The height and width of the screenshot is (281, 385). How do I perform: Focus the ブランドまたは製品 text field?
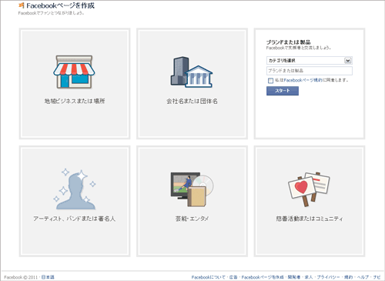[x=310, y=71]
